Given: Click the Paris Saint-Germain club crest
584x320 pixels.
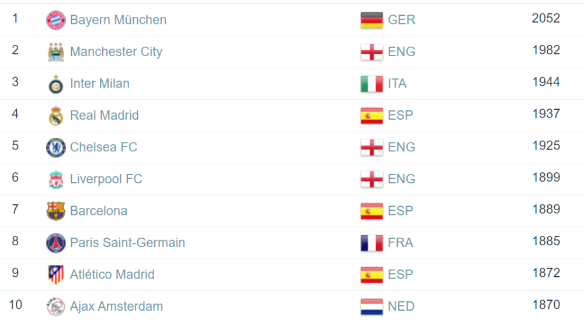Looking at the screenshot, I should click(56, 243).
